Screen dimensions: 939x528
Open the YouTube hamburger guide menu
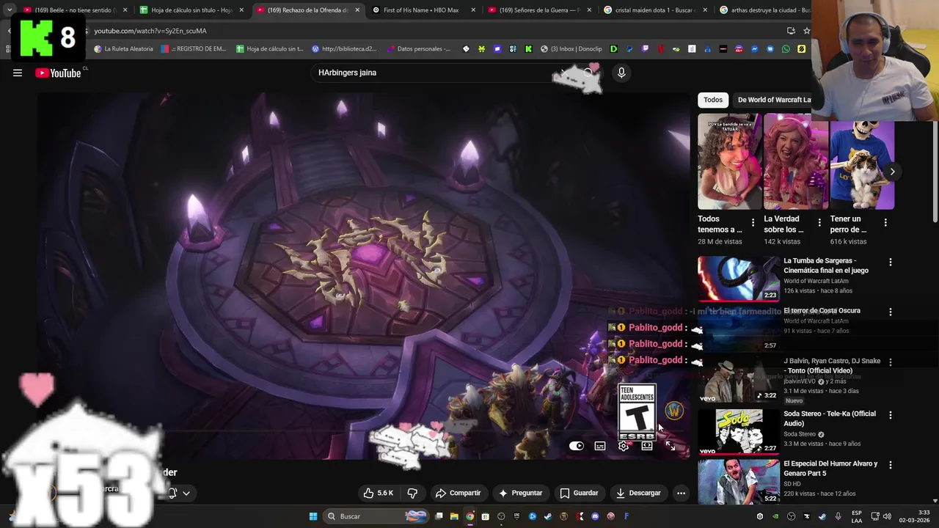pos(18,73)
